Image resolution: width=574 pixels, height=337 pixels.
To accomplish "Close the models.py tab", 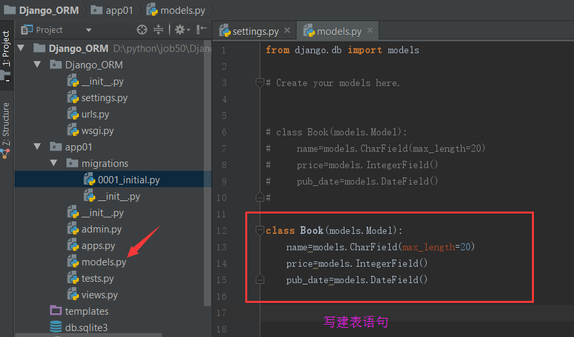I will [x=370, y=31].
